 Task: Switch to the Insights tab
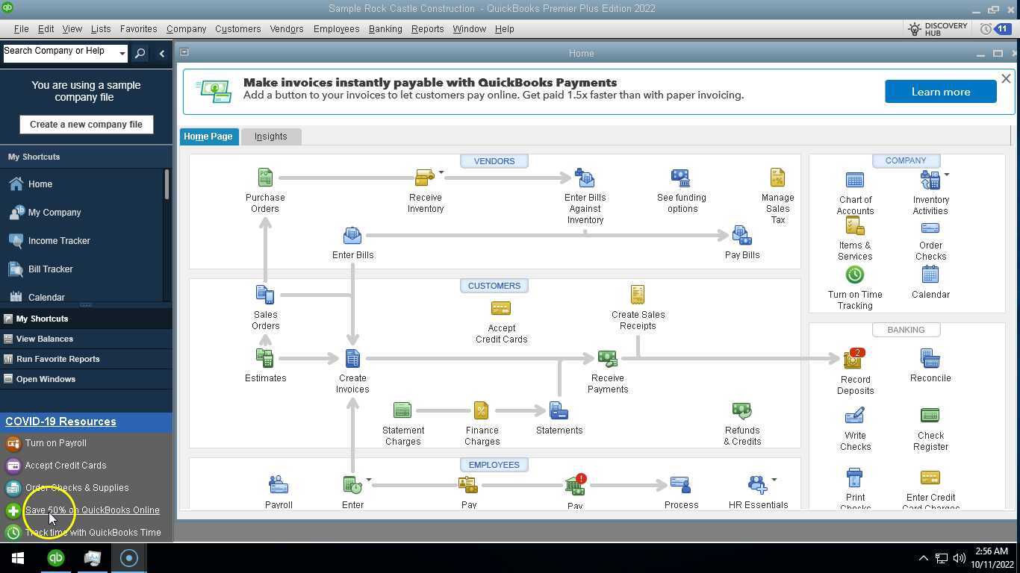pos(270,137)
